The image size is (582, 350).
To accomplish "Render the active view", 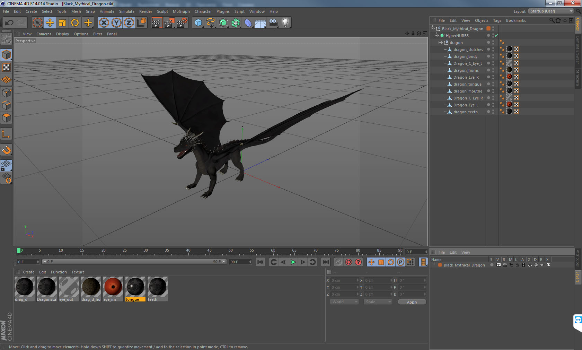I will click(157, 23).
